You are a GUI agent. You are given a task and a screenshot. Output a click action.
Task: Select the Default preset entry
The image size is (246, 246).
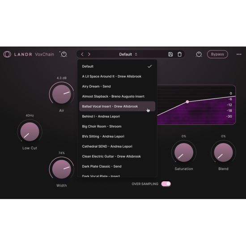pos(117,66)
